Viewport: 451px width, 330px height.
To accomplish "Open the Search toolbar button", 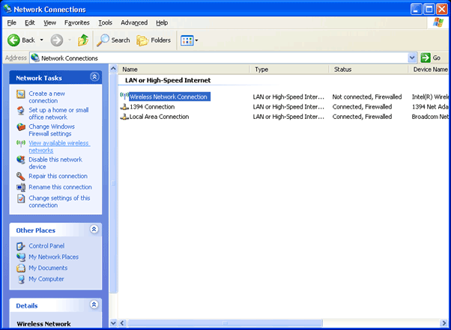I will pyautogui.click(x=113, y=40).
